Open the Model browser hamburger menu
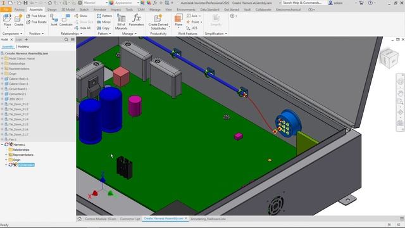 click(x=73, y=39)
